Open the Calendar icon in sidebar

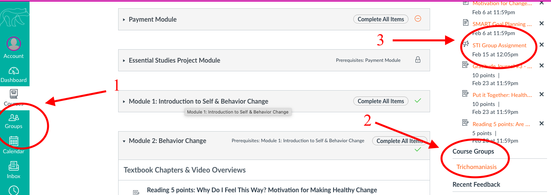tap(14, 141)
